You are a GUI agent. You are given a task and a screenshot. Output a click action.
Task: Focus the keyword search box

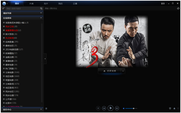[x=23, y=8]
